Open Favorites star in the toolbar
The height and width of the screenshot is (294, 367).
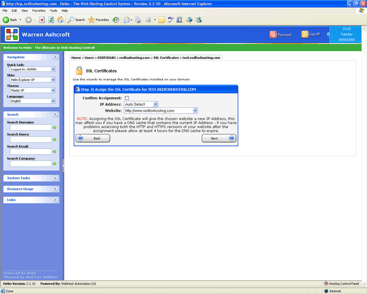click(x=99, y=20)
